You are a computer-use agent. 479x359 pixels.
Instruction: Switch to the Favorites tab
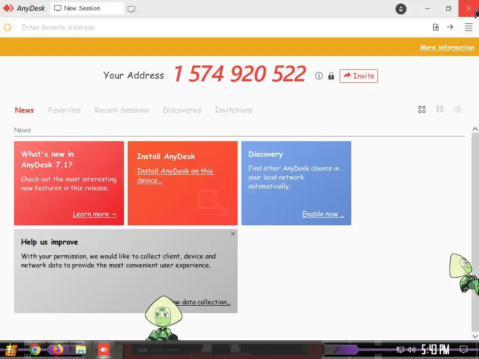pos(65,110)
